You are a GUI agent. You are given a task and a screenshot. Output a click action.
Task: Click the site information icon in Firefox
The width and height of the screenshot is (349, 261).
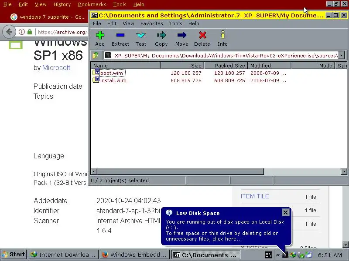click(21, 32)
